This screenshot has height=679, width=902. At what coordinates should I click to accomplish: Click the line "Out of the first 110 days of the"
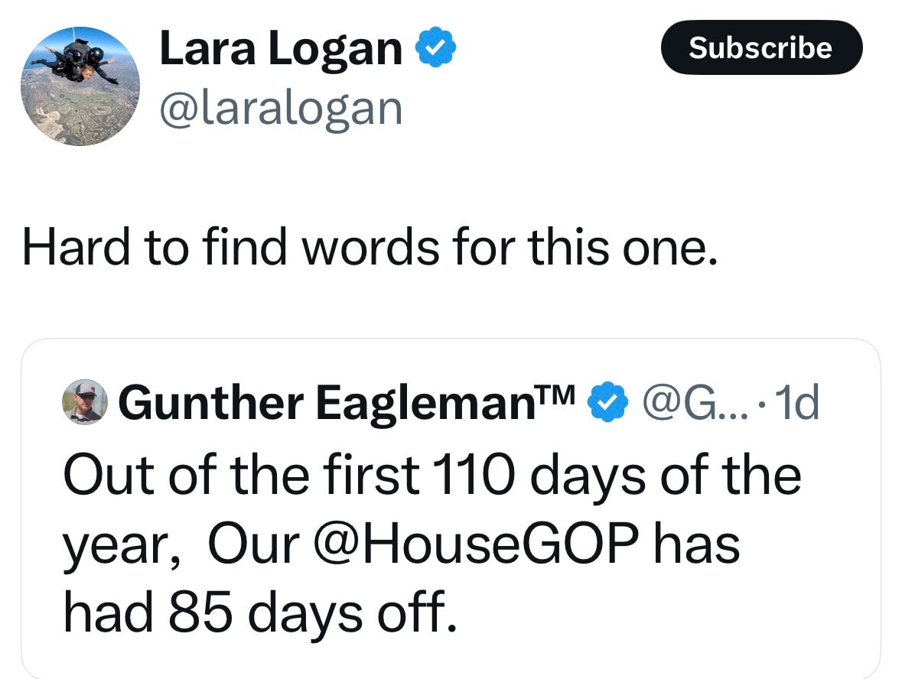(x=431, y=475)
